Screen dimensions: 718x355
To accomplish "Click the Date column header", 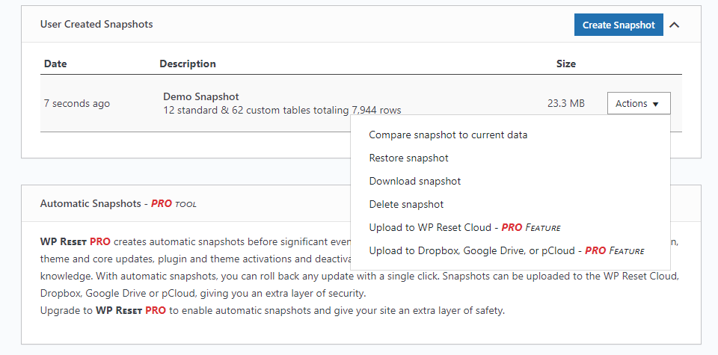I will point(55,64).
